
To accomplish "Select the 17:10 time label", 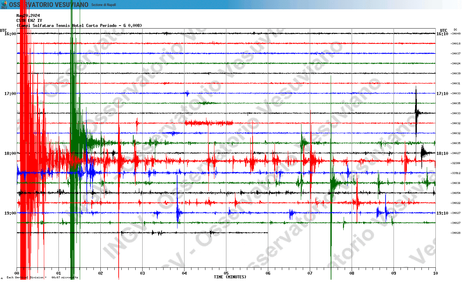I will [x=442, y=94].
